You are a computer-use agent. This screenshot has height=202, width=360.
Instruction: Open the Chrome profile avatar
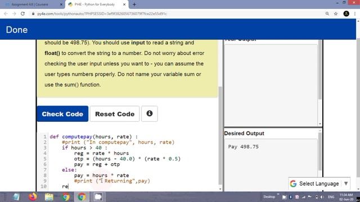(346, 13)
